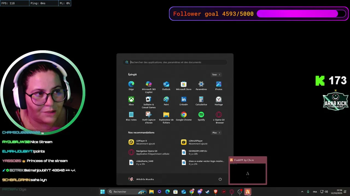Image resolution: width=350 pixels, height=196 pixels.
Task: Open the pinned Outlook app
Action: pos(166,85)
